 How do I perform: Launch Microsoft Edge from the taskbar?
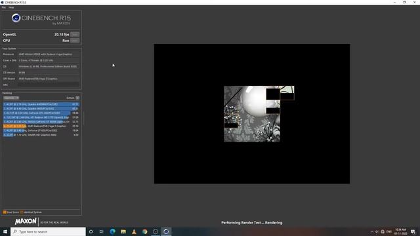tap(112, 231)
